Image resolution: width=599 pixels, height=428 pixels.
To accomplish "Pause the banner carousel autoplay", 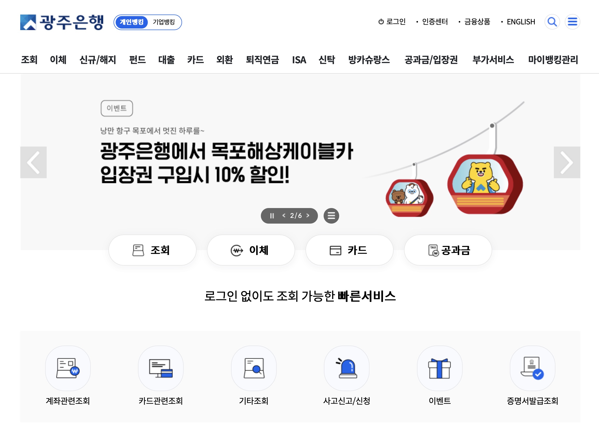I will click(x=272, y=216).
